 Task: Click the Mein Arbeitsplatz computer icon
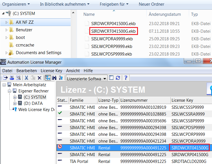point(9,85)
